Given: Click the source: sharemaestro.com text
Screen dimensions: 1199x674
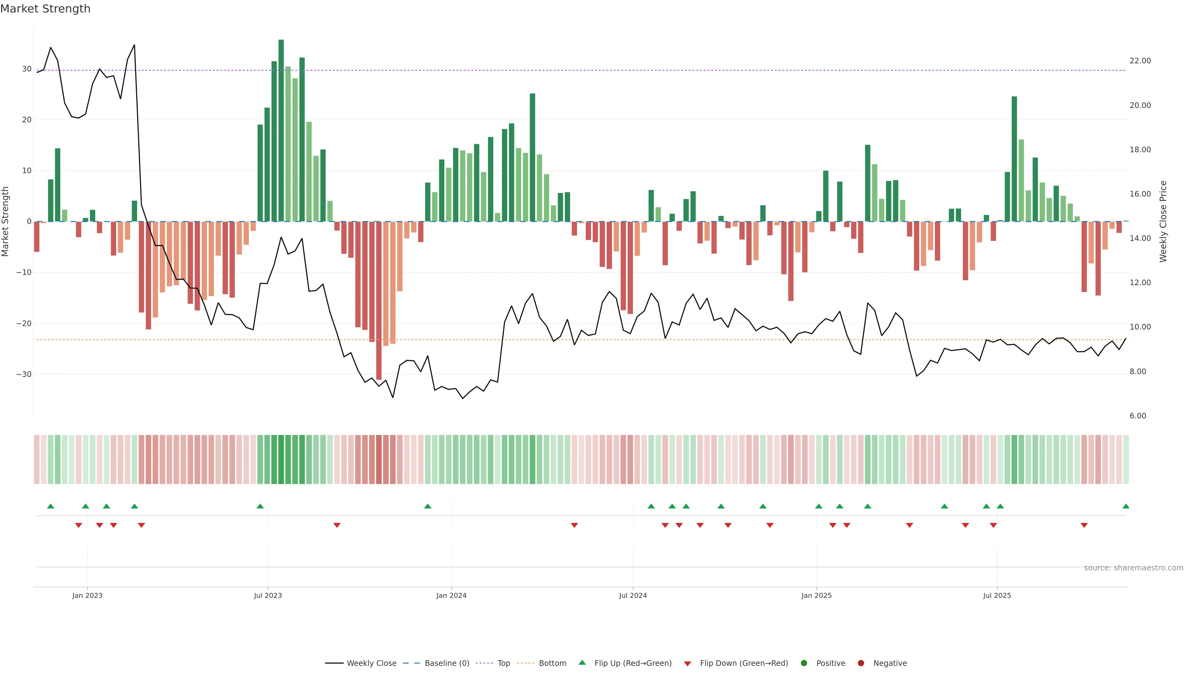Looking at the screenshot, I should (x=1133, y=568).
